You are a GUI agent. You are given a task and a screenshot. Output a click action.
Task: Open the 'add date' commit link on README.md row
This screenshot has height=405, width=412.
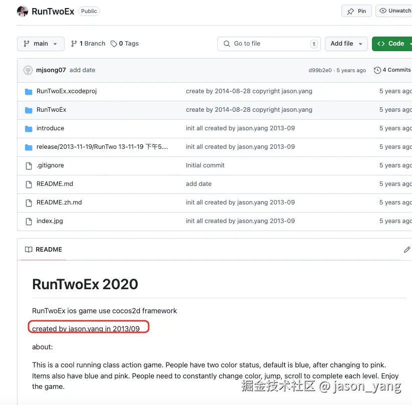pos(198,184)
